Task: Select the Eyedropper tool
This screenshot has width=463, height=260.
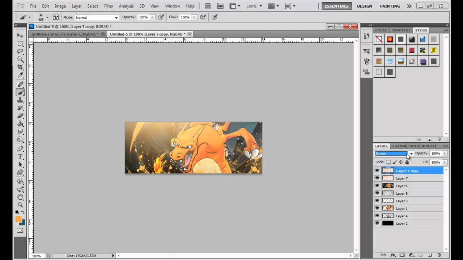Action: pyautogui.click(x=20, y=75)
